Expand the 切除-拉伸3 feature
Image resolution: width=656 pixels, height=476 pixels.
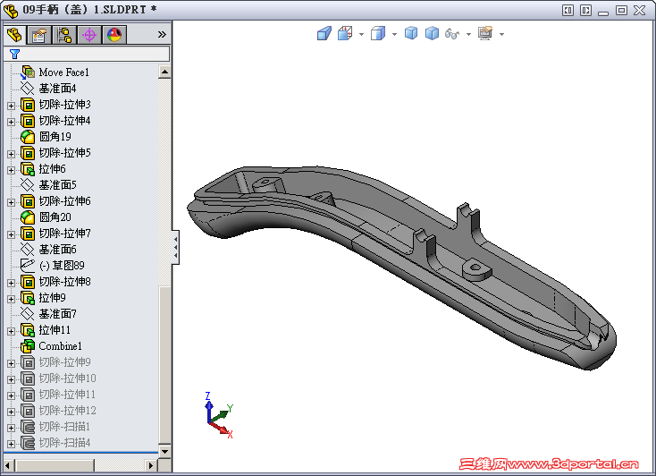pyautogui.click(x=12, y=106)
